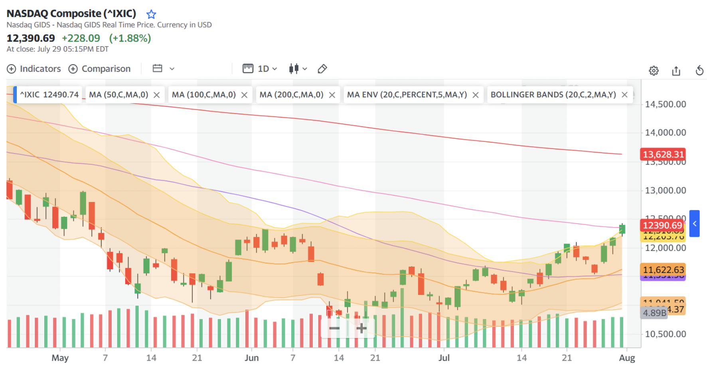Click the 11,622.63 price label
The height and width of the screenshot is (377, 707).
tap(663, 270)
